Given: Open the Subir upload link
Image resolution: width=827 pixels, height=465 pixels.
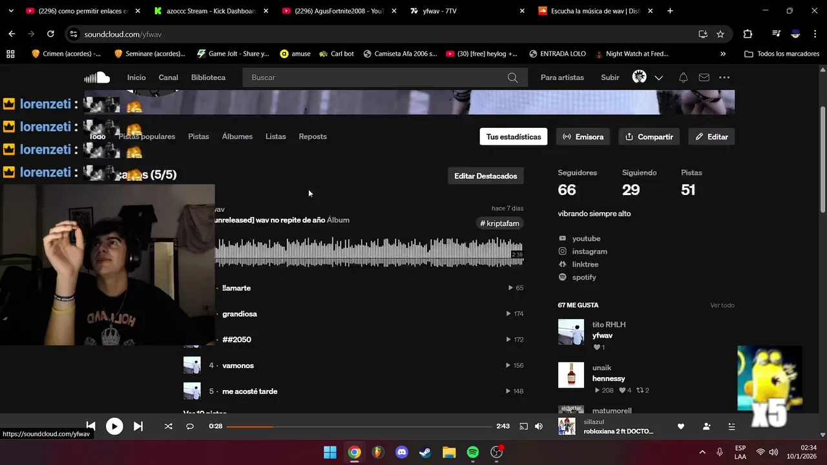Looking at the screenshot, I should coord(610,77).
